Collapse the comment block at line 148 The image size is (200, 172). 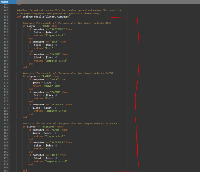pyautogui.click(x=9, y=10)
